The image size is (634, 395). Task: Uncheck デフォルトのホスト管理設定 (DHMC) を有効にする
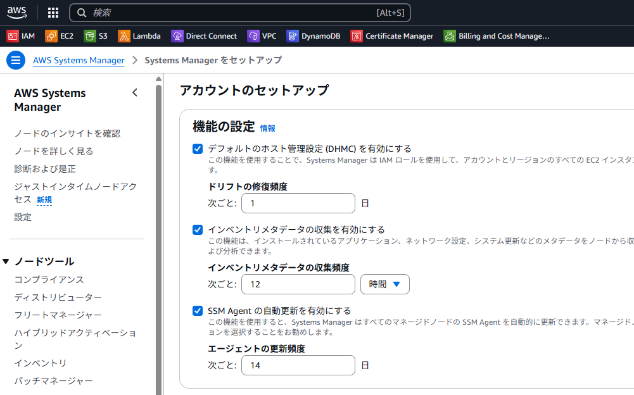point(198,149)
